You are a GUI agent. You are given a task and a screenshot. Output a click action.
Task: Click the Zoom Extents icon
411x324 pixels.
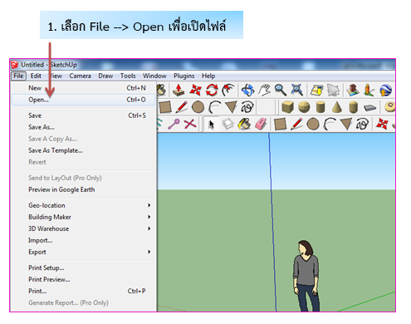(296, 90)
